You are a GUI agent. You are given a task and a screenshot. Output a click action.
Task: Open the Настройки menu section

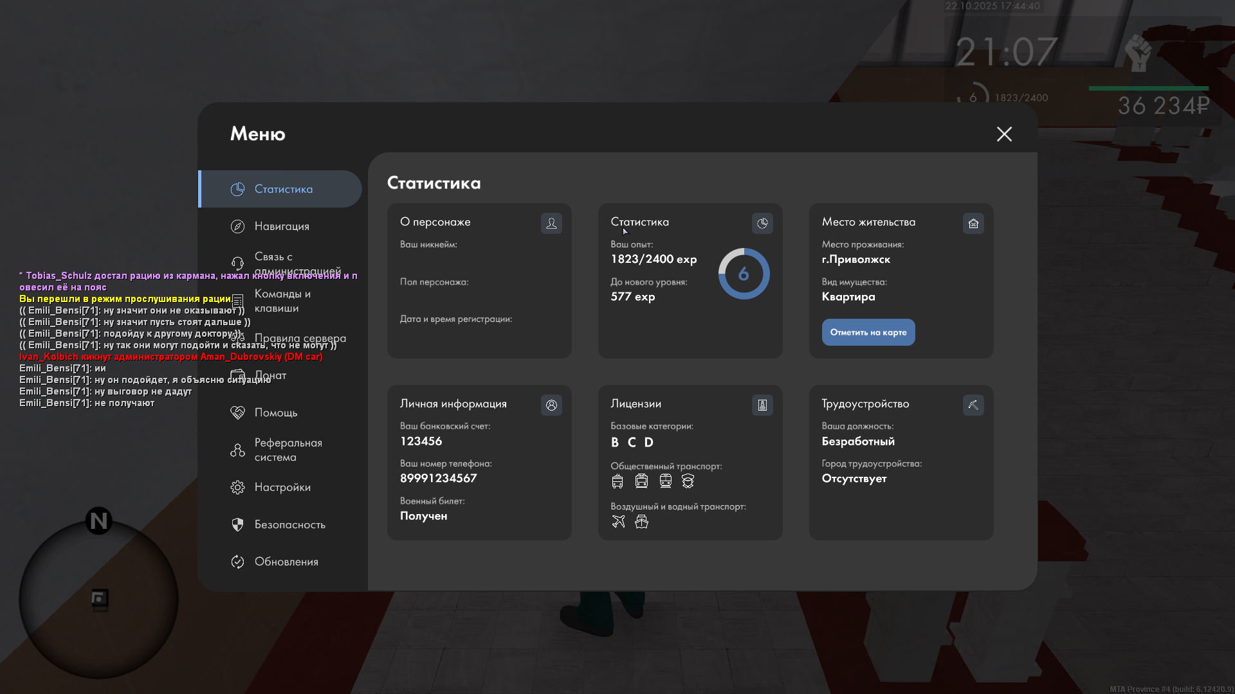point(282,487)
